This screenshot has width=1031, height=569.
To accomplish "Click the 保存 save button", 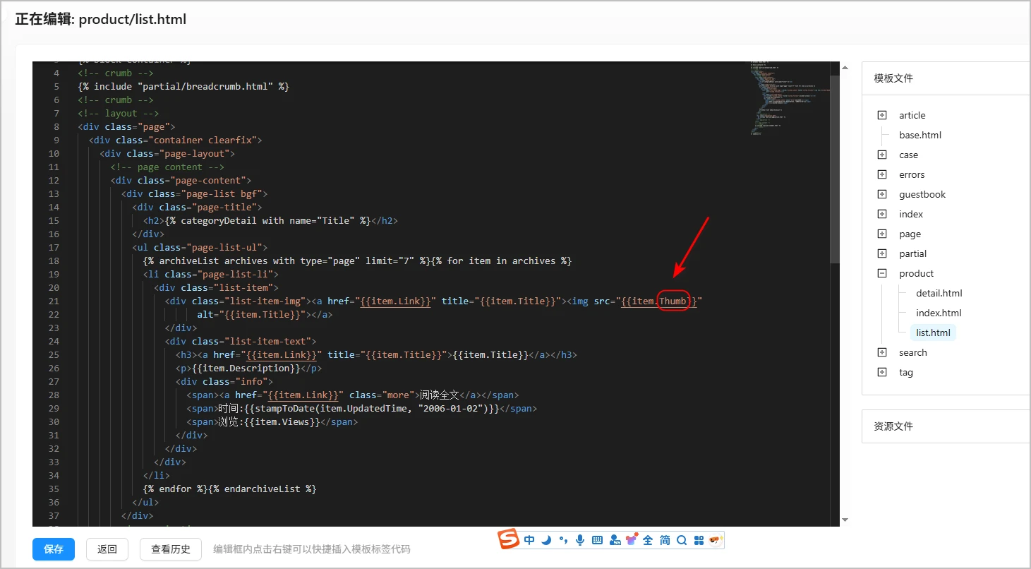I will [x=54, y=549].
